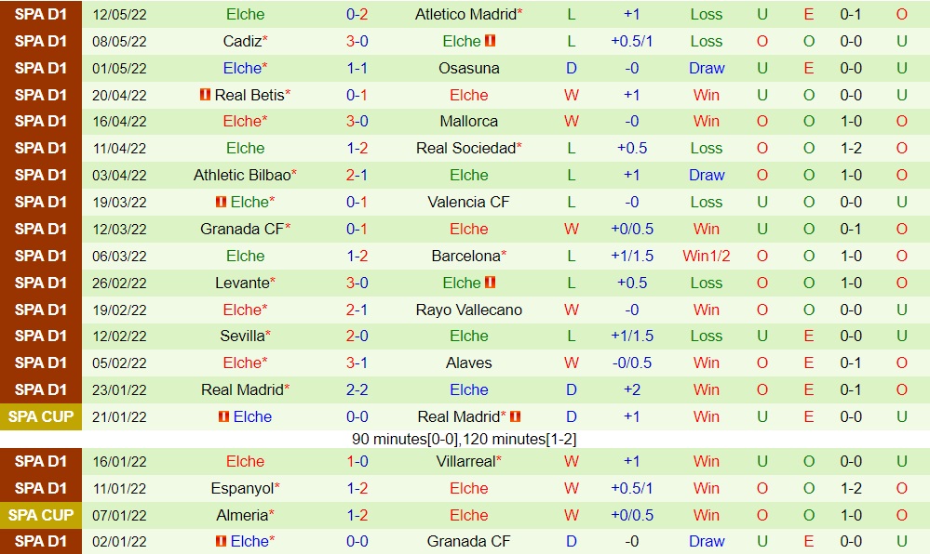The width and height of the screenshot is (930, 554).
Task: Click the 1-1 score of Elche vs Osasuna
Action: pyautogui.click(x=357, y=68)
